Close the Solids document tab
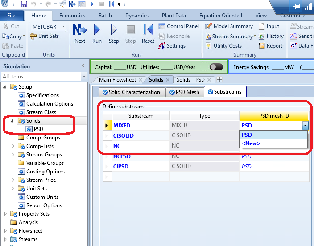314x246 pixels. pos(168,80)
